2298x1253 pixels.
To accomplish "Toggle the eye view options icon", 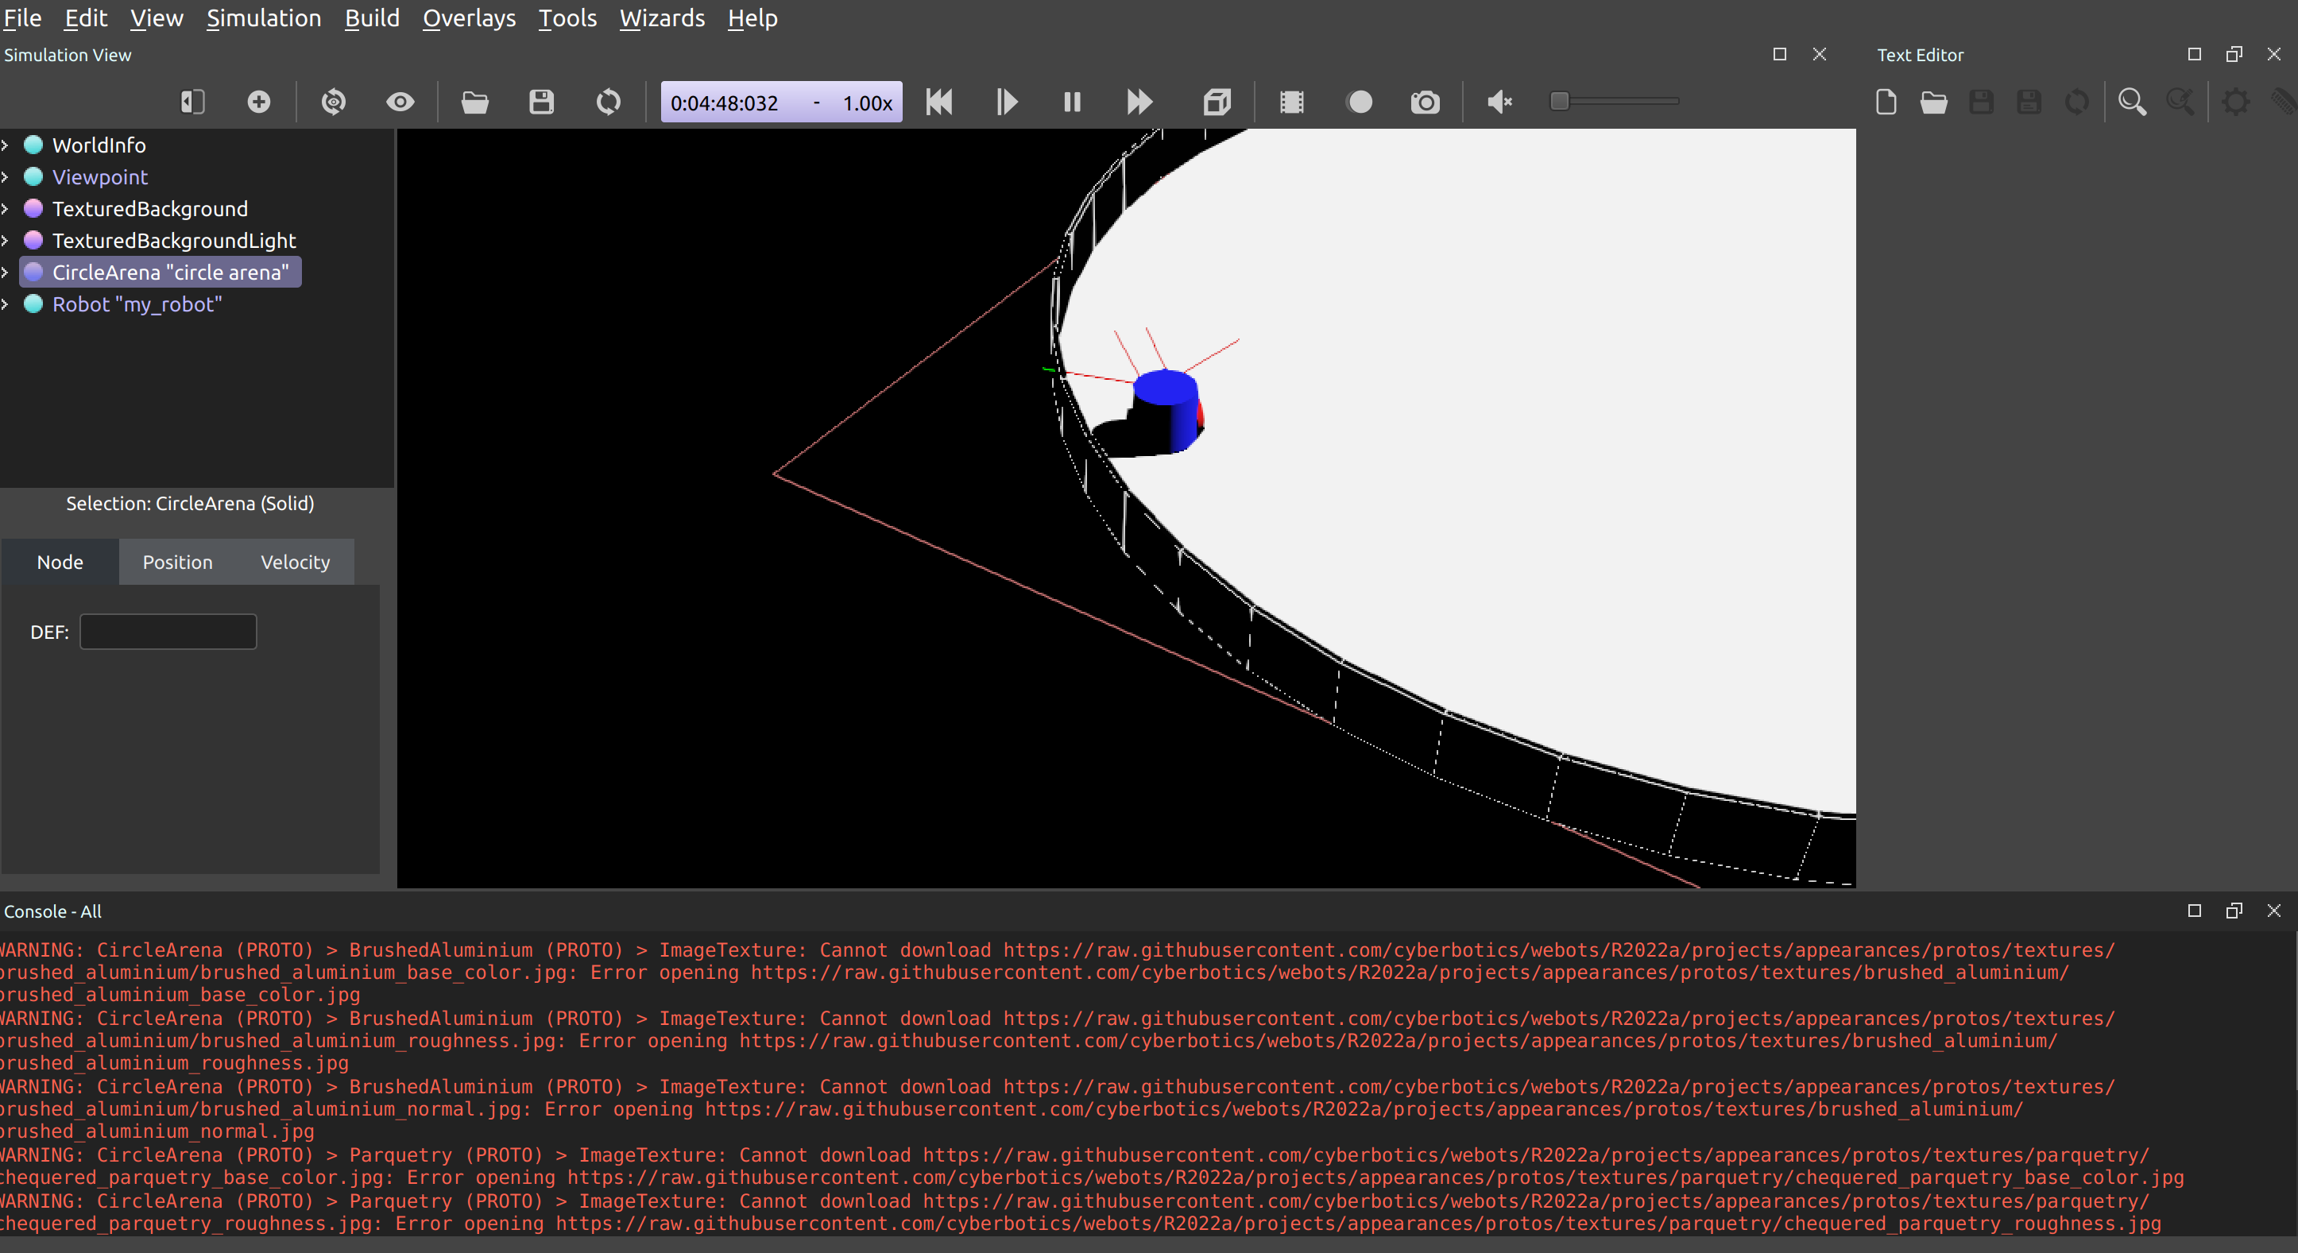I will coord(400,102).
